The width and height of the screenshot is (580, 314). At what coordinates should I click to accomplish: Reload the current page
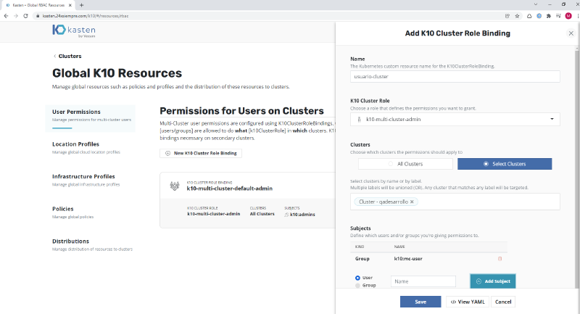click(x=25, y=16)
